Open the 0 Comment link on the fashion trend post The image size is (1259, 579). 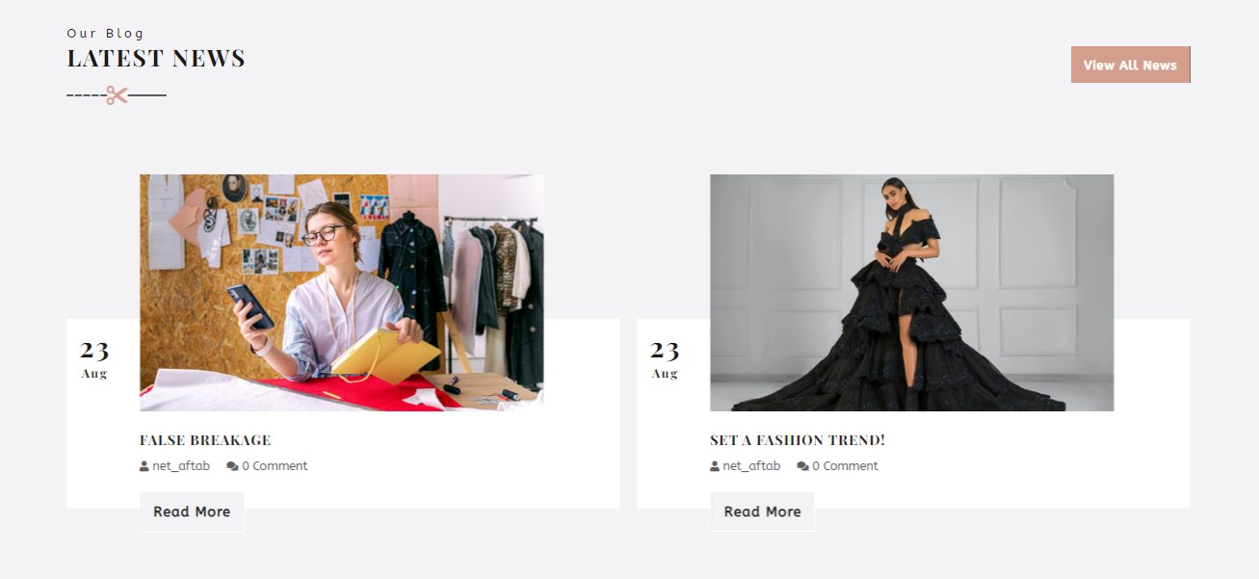coord(845,466)
